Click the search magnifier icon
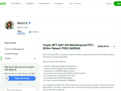The height and width of the screenshot is (91, 121). pyautogui.click(x=71, y=4)
